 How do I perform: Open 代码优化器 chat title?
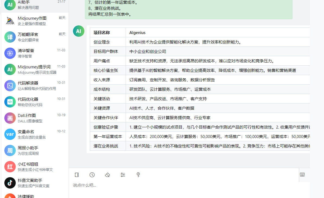28,99
